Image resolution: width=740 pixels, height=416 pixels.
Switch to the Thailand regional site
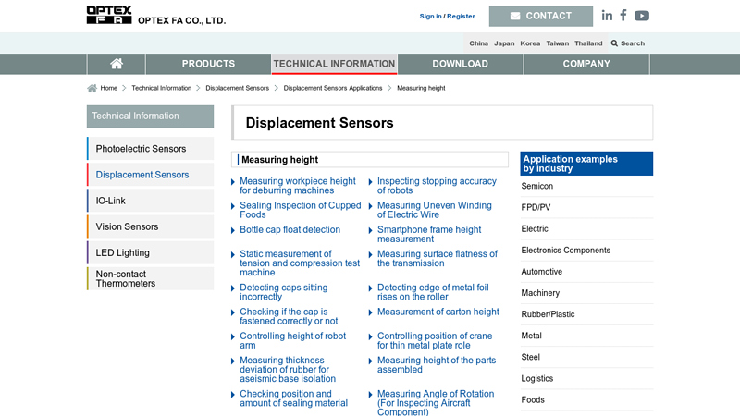tap(588, 43)
